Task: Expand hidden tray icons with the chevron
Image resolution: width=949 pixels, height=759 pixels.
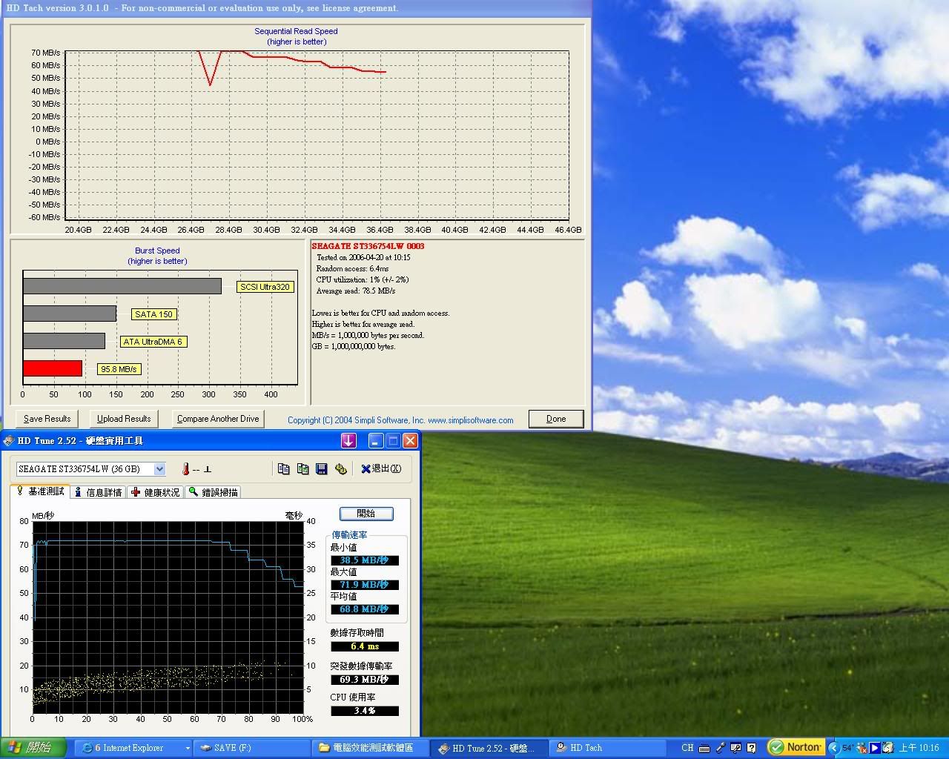Action: (x=834, y=748)
